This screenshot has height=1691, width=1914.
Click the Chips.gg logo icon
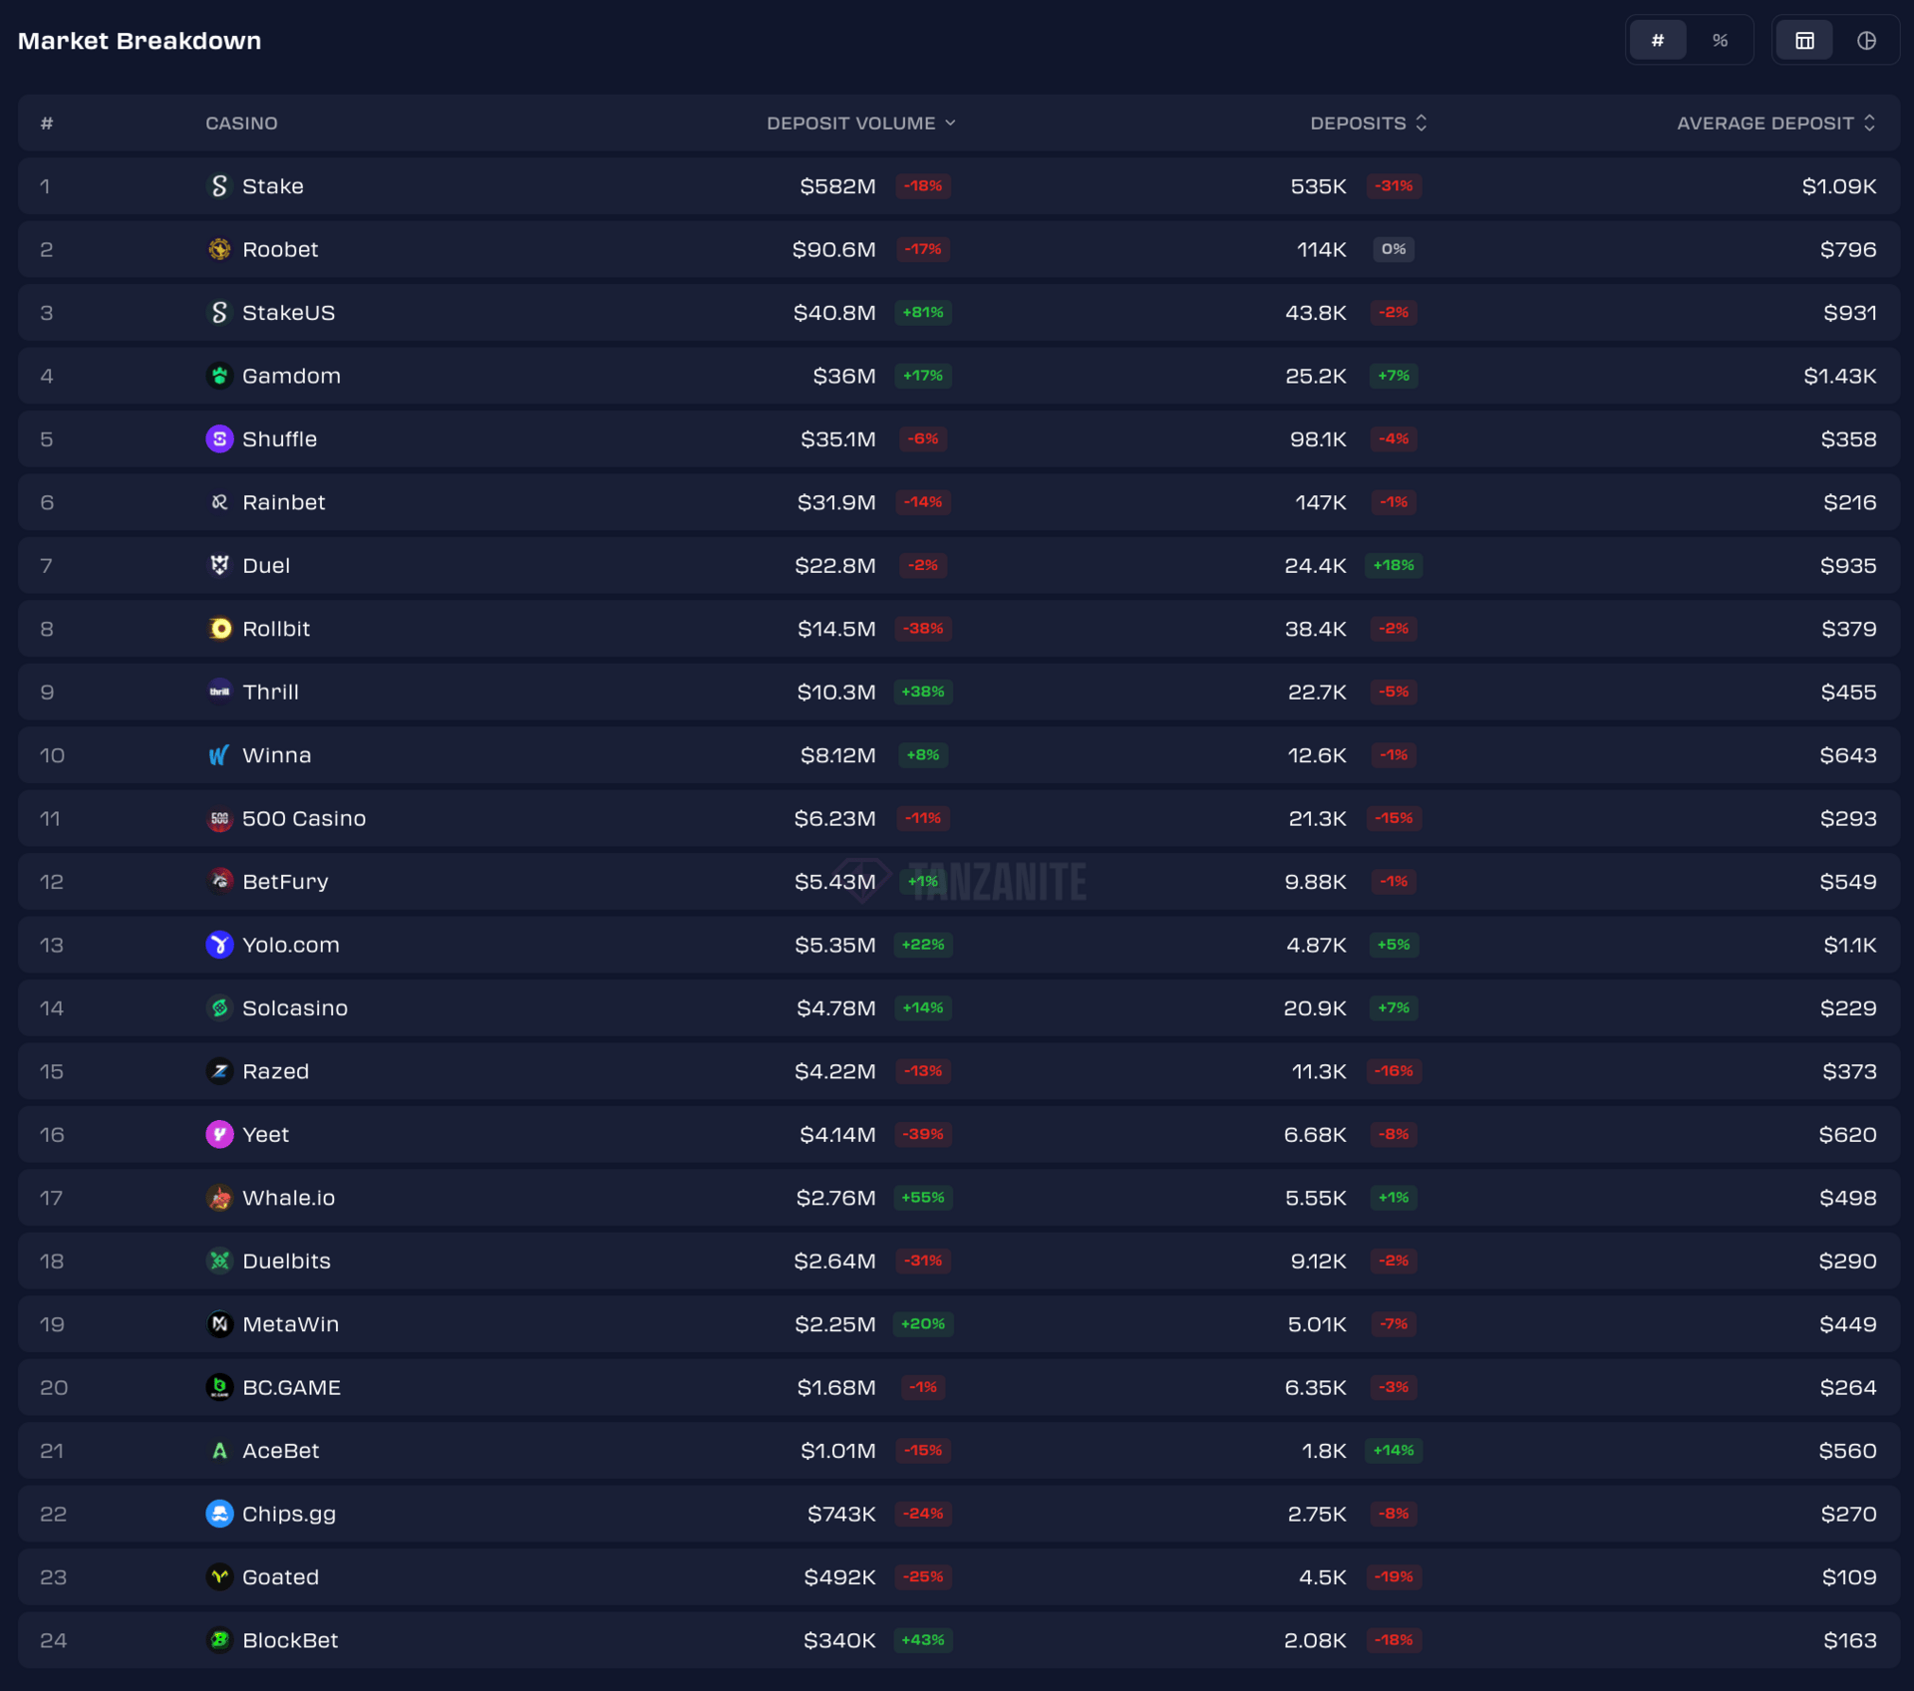(x=219, y=1514)
